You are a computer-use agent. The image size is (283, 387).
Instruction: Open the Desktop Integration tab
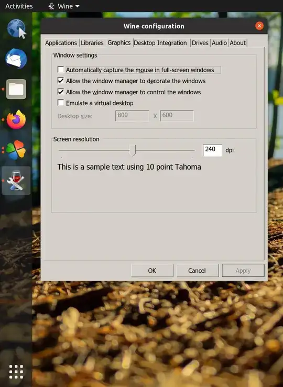point(160,43)
